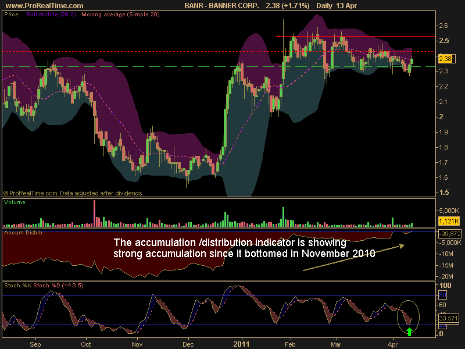This screenshot has width=465, height=349.
Task: Click the -20M accumulation axis label
Action: [x=446, y=276]
